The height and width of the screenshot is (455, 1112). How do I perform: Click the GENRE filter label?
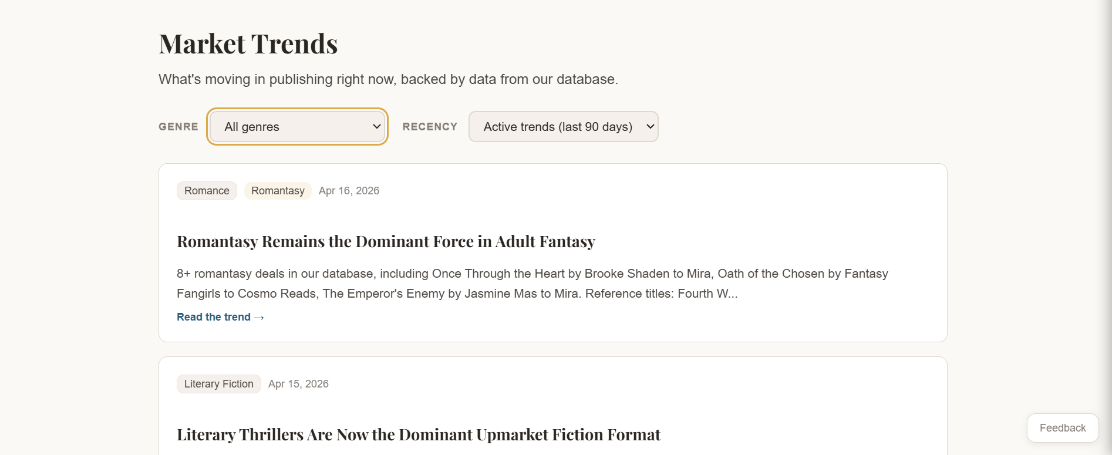point(178,127)
